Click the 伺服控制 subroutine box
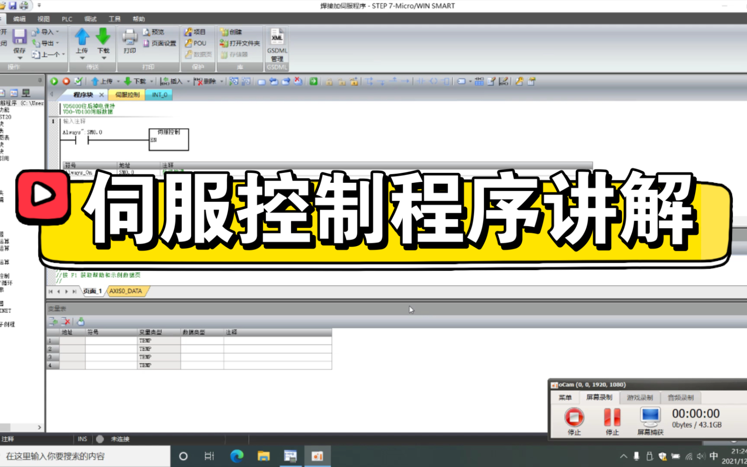747x467 pixels. pyautogui.click(x=169, y=139)
